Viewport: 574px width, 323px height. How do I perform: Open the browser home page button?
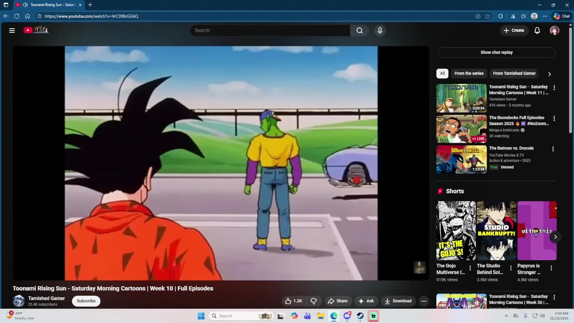27,16
